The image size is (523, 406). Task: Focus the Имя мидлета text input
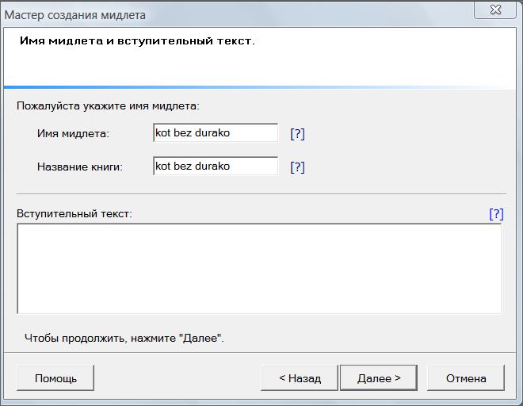point(216,133)
